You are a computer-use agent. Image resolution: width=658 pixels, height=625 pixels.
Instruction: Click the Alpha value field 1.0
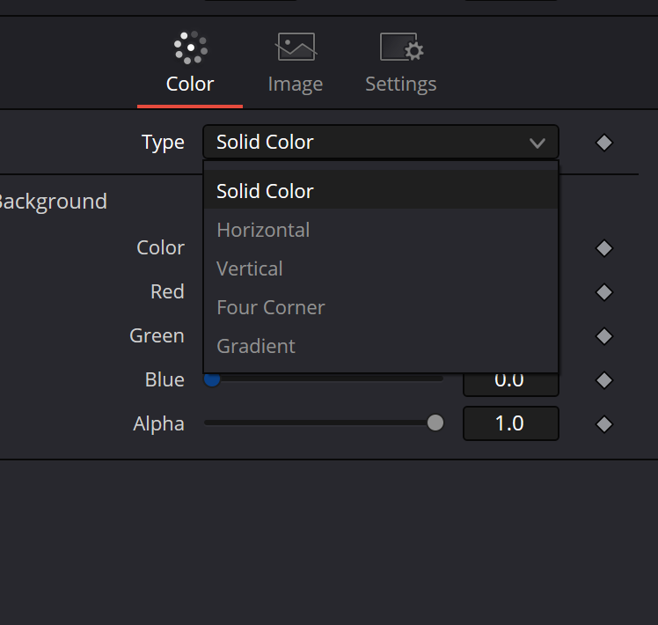511,423
